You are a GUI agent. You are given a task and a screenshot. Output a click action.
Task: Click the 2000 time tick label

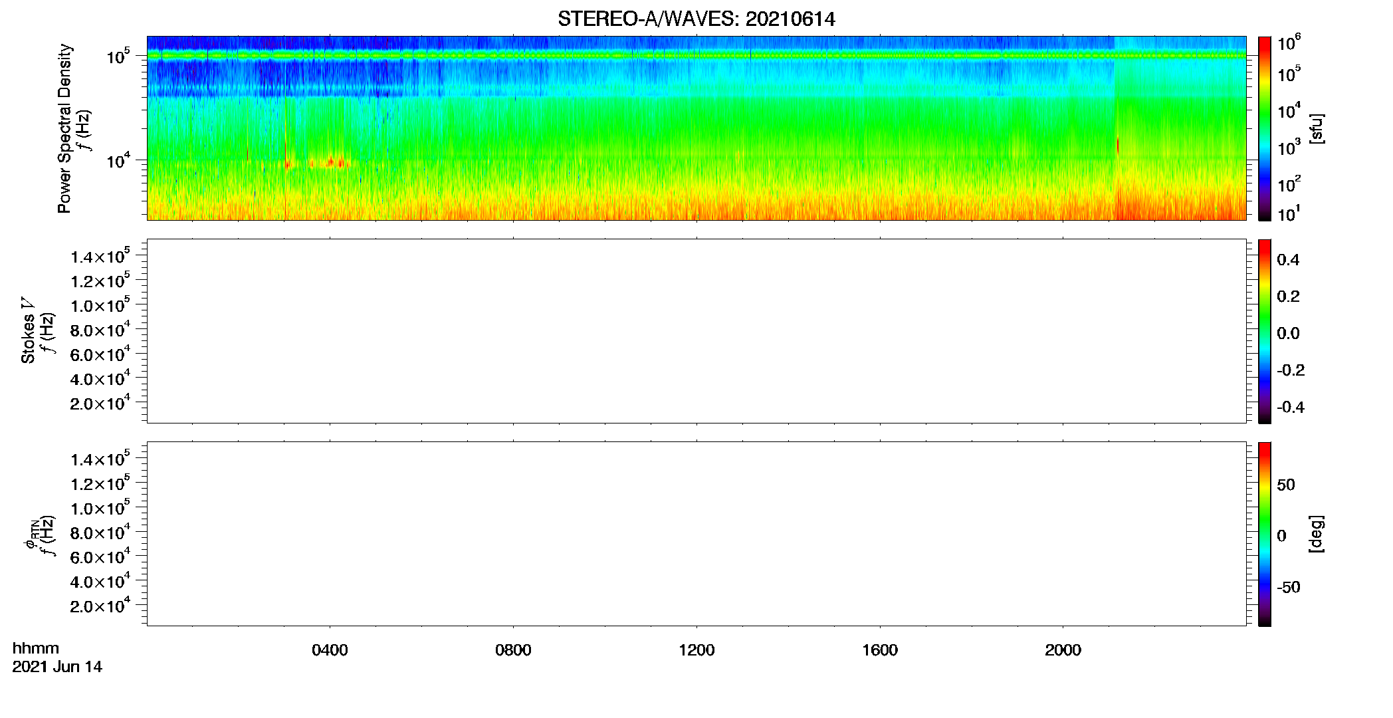tap(1063, 650)
